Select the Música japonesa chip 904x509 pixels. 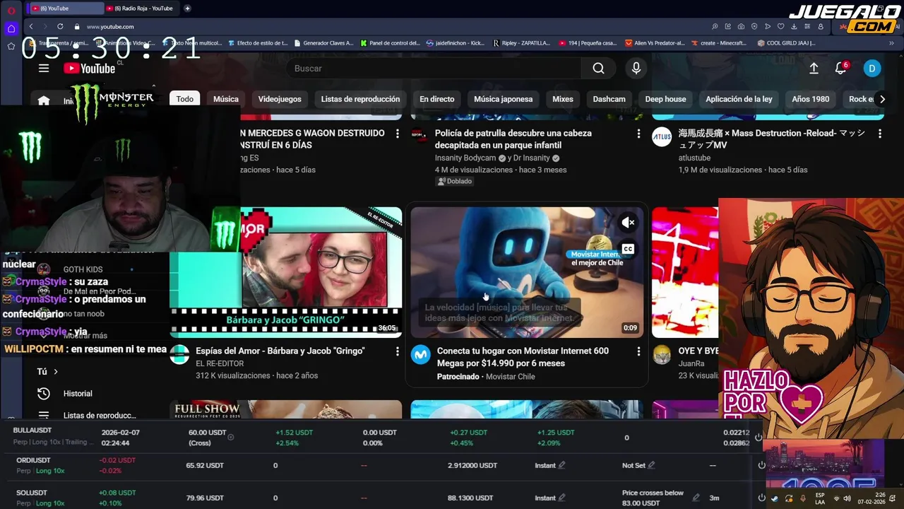503,99
